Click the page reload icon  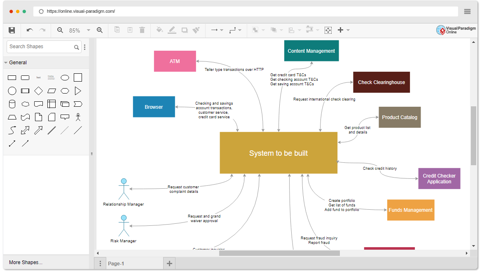tap(41, 12)
